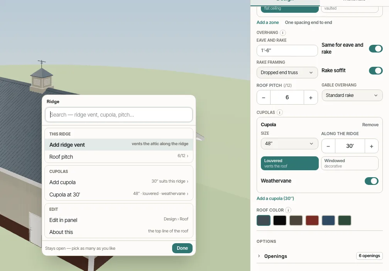Increase roof pitch with plus button
Image resolution: width=389 pixels, height=271 pixels.
[311, 98]
